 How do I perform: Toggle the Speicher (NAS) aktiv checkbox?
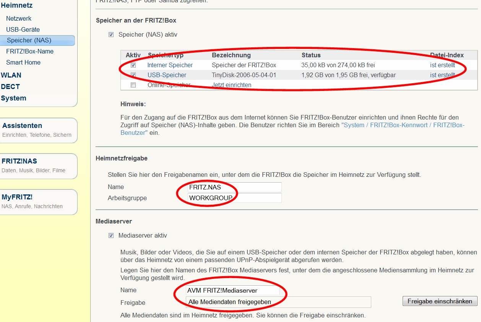tap(111, 35)
